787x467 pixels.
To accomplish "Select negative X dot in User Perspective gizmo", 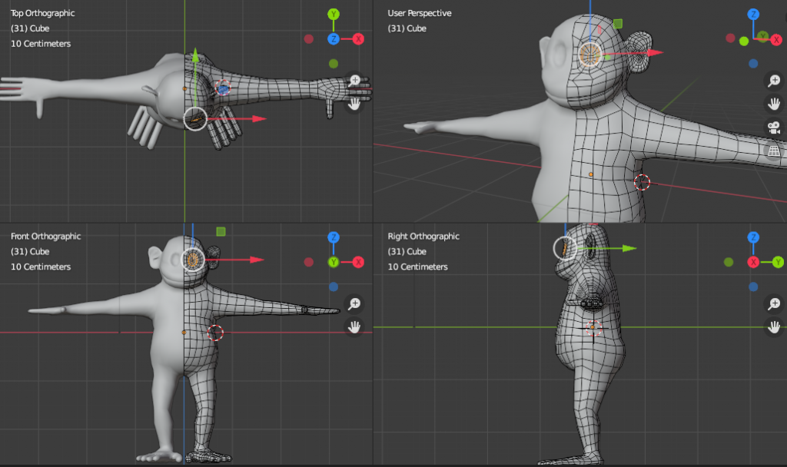I will click(x=730, y=38).
